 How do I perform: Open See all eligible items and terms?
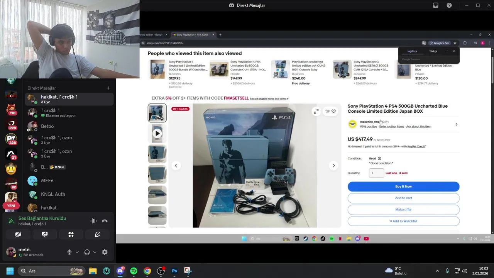[269, 99]
